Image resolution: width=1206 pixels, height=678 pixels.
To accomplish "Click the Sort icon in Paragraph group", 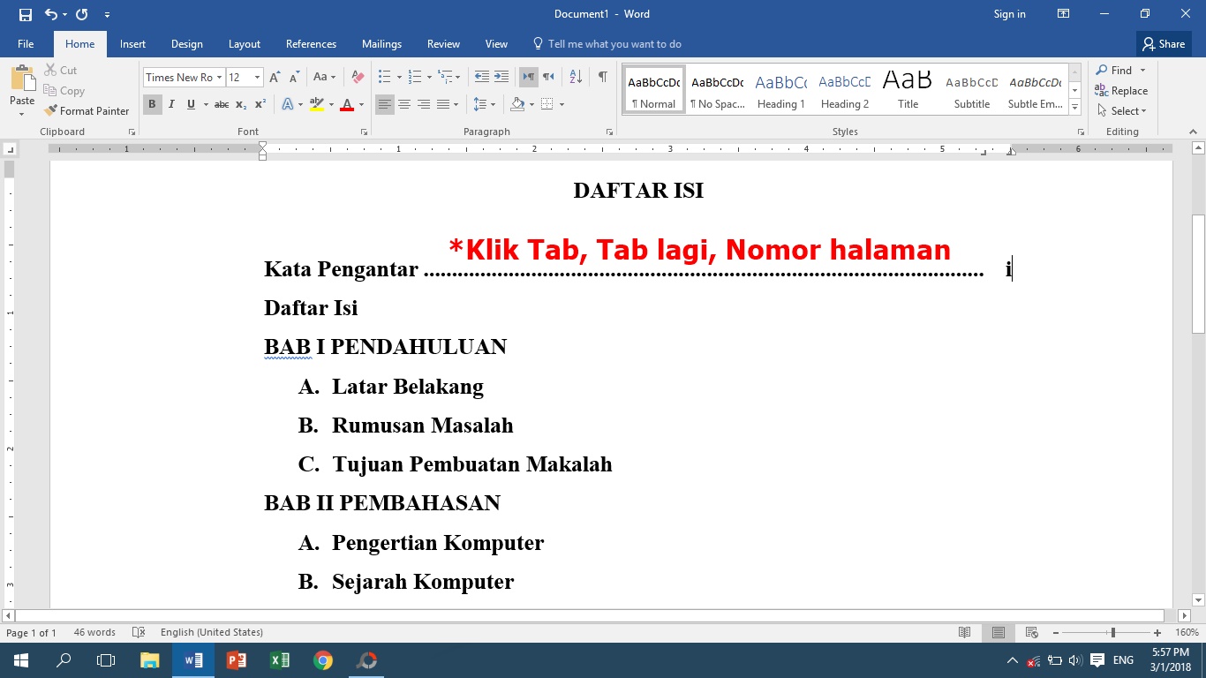I will [x=574, y=77].
